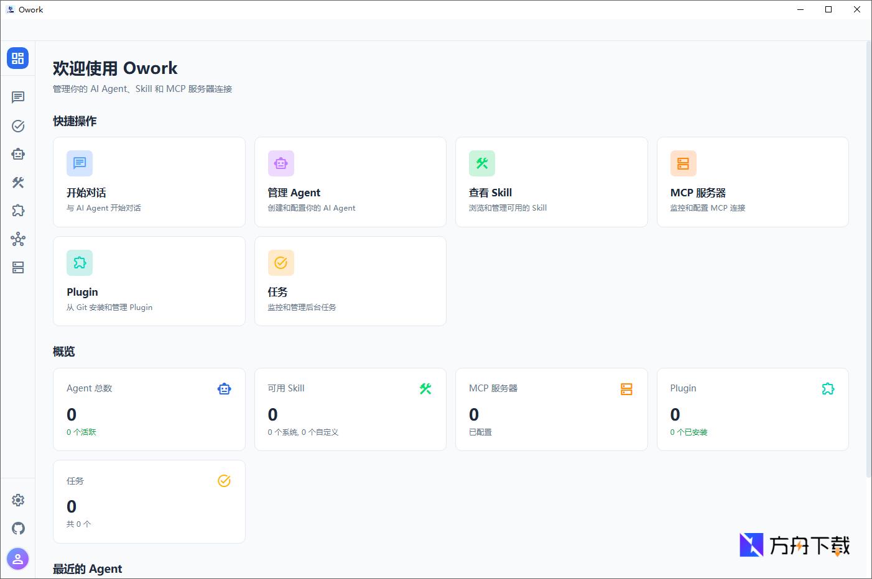Screen dimensions: 872x579
Task: Open the Plugin puzzle icon in sidebar
Action: click(18, 211)
